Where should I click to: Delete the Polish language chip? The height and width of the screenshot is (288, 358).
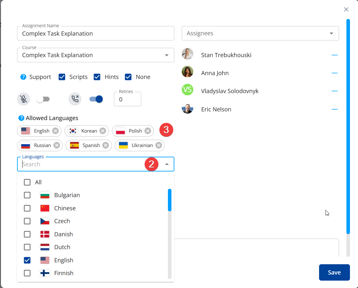coord(148,131)
